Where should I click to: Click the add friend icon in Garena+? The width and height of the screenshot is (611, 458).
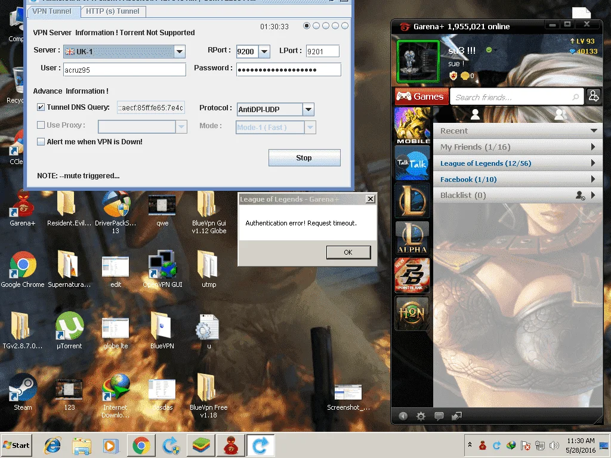[x=594, y=96]
